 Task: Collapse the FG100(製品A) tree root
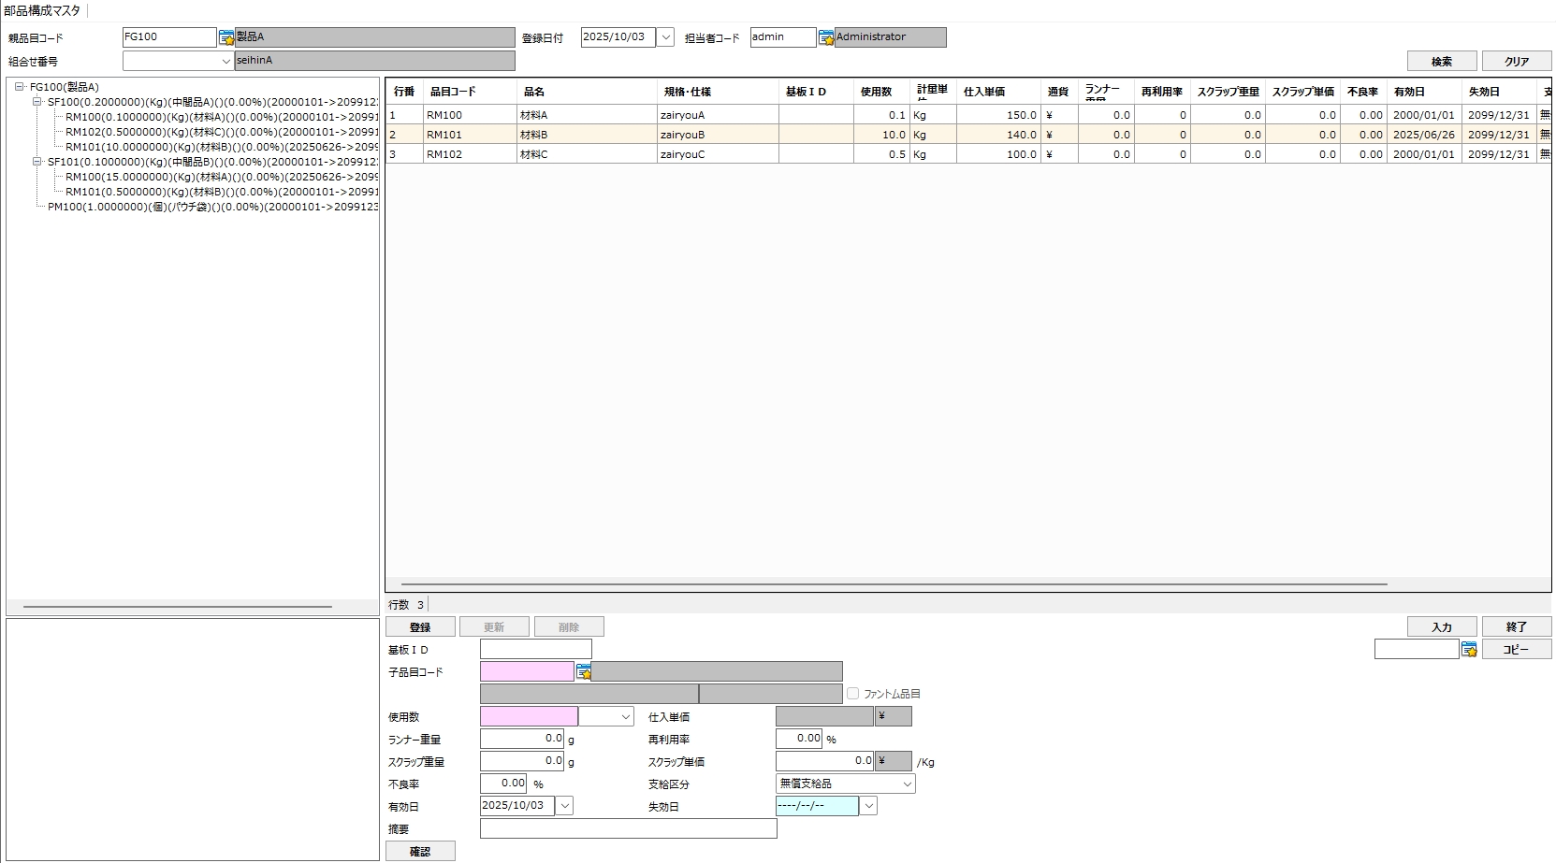click(20, 87)
